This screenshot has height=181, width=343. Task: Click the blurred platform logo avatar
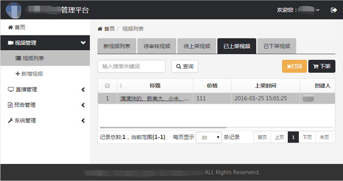point(14,10)
